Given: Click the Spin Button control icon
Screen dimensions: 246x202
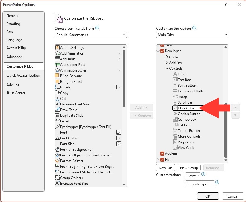Looking at the screenshot, I should pyautogui.click(x=175, y=85).
